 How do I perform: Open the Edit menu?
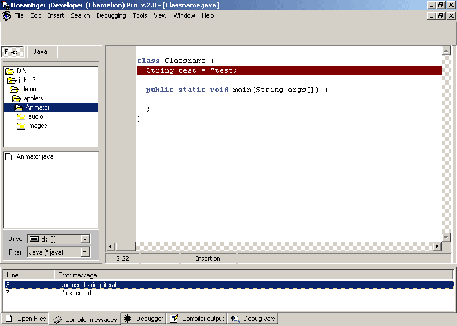click(x=35, y=15)
